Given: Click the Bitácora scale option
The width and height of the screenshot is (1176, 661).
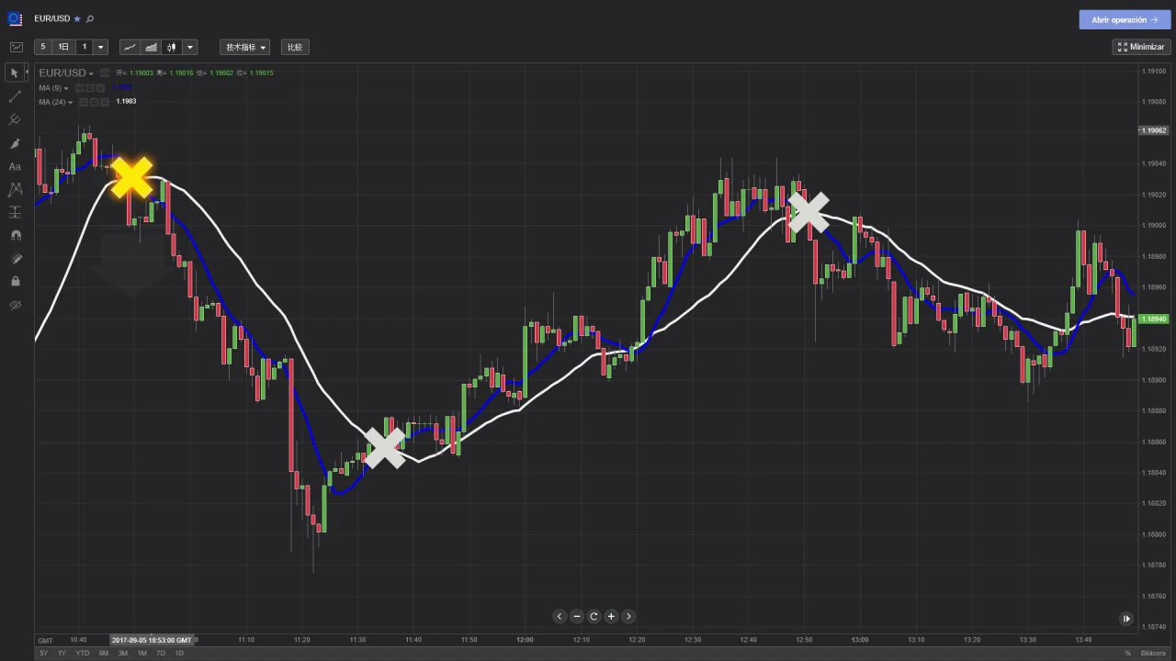Looking at the screenshot, I should [x=1153, y=653].
